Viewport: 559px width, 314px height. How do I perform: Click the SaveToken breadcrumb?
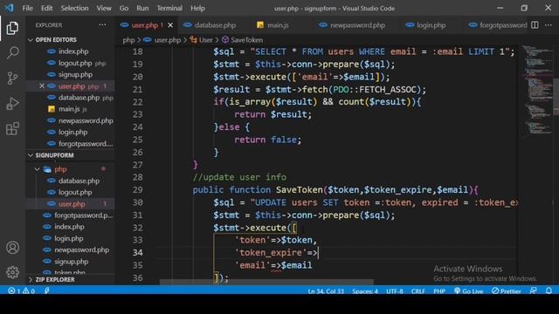pyautogui.click(x=243, y=40)
